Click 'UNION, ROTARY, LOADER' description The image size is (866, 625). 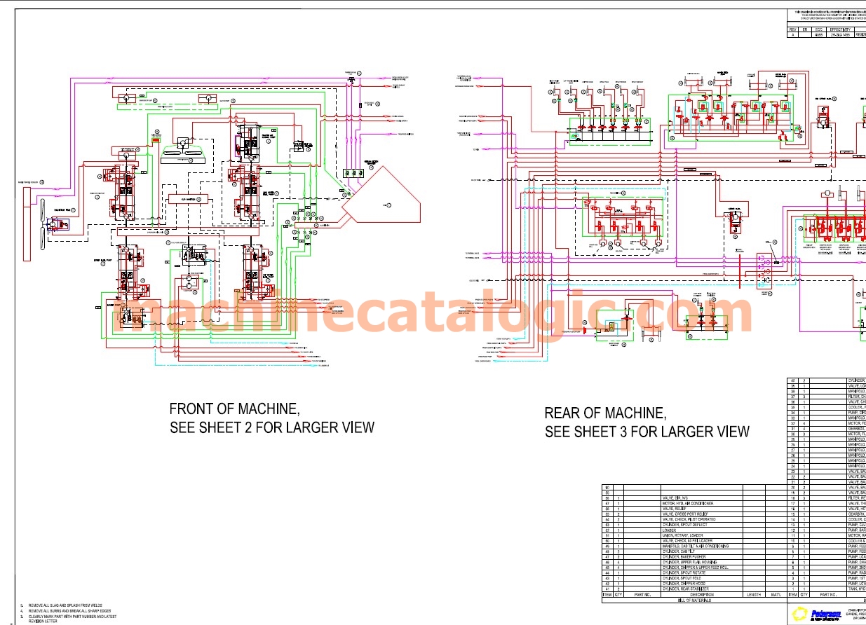coord(682,535)
